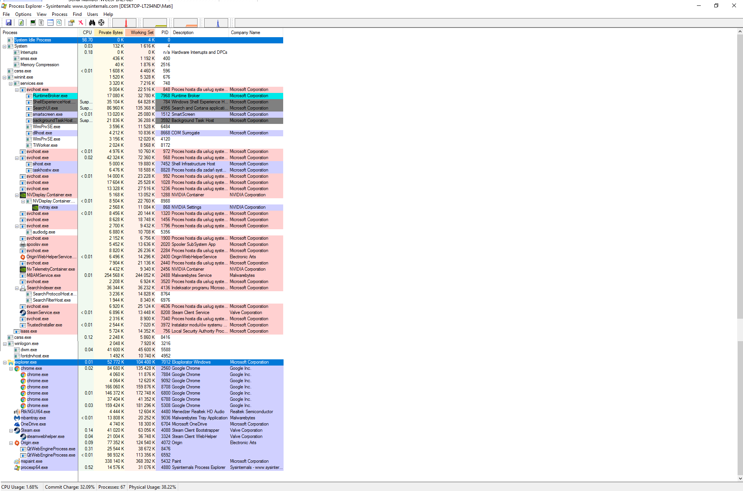Viewport: 743px width, 491px height.
Task: Click the blue I/O mini graph
Action: coord(216,23)
